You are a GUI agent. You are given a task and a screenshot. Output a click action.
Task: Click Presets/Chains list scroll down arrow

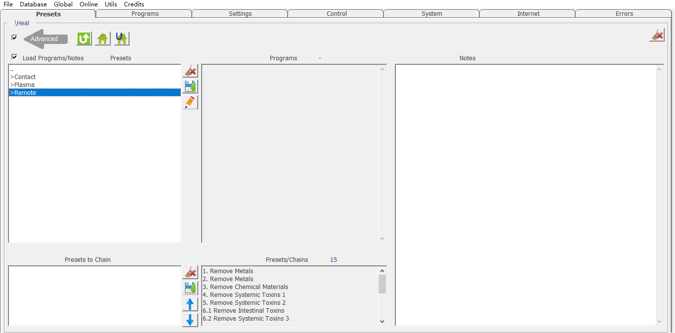point(382,322)
